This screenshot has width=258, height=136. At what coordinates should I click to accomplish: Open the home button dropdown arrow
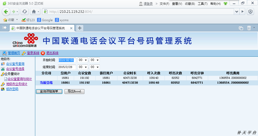coord(38,12)
